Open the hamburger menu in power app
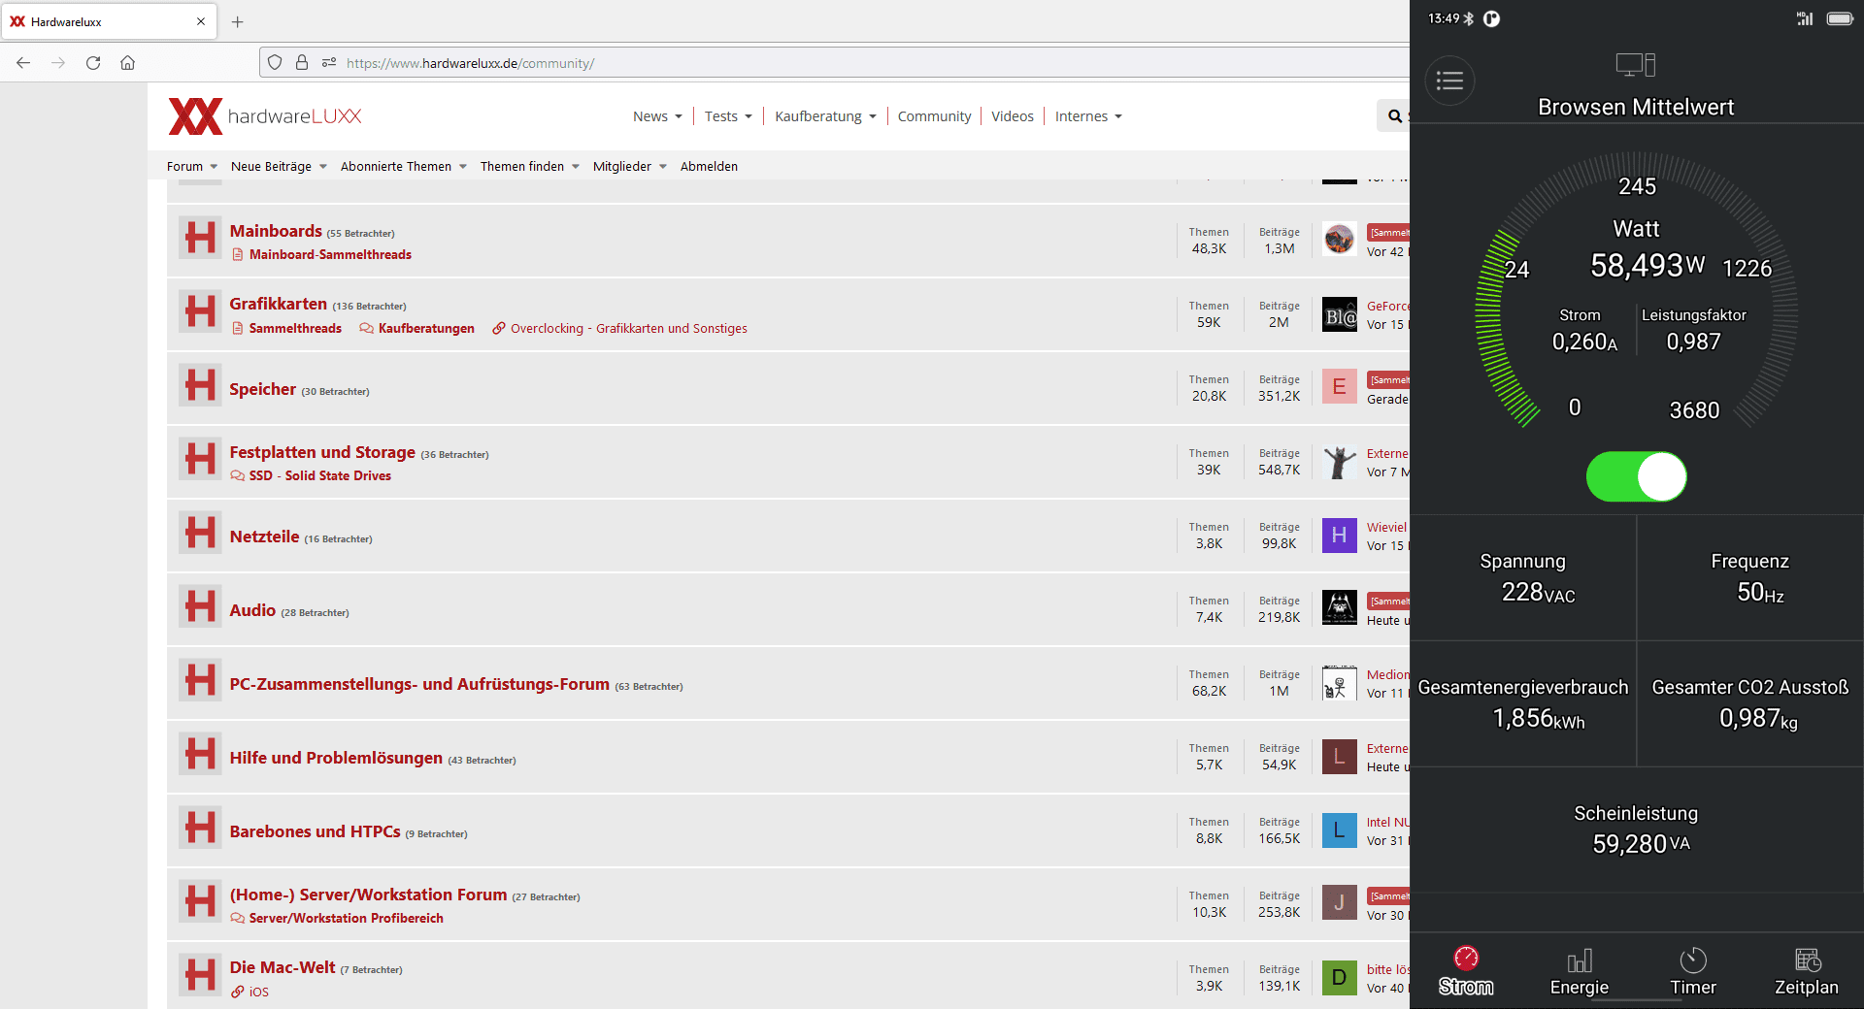Viewport: 1864px width, 1009px height. [1449, 81]
